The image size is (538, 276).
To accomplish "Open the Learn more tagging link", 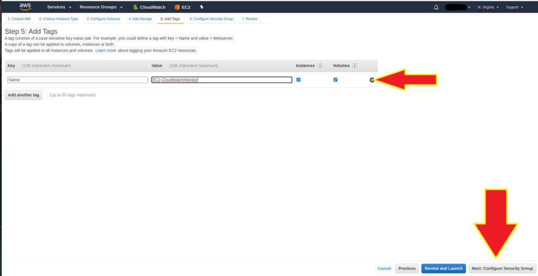I will pos(106,50).
